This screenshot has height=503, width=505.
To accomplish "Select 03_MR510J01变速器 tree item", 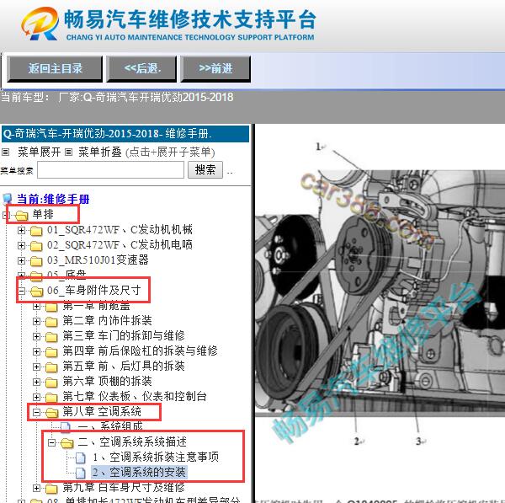I will click(98, 260).
